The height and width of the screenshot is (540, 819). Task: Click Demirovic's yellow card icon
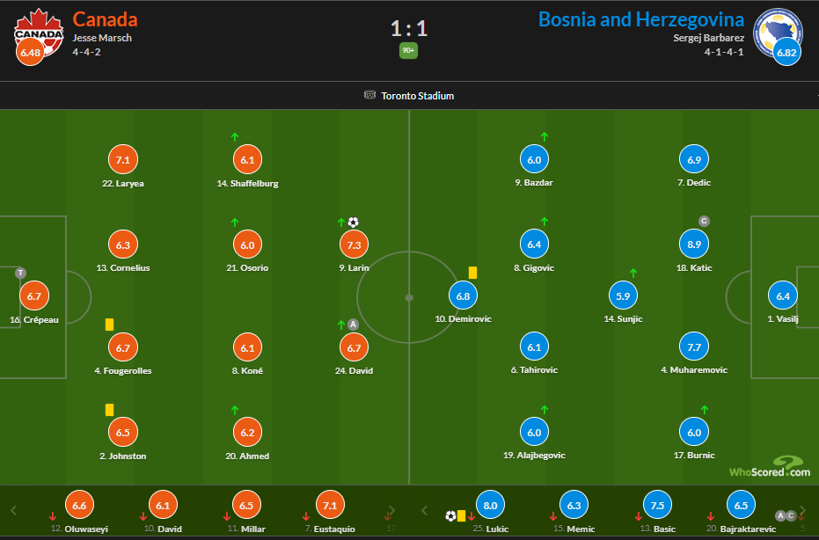point(472,273)
